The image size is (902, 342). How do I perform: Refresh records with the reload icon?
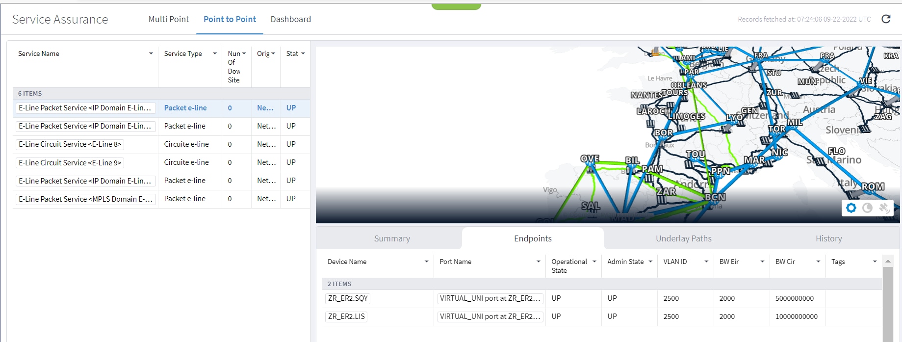(x=886, y=19)
